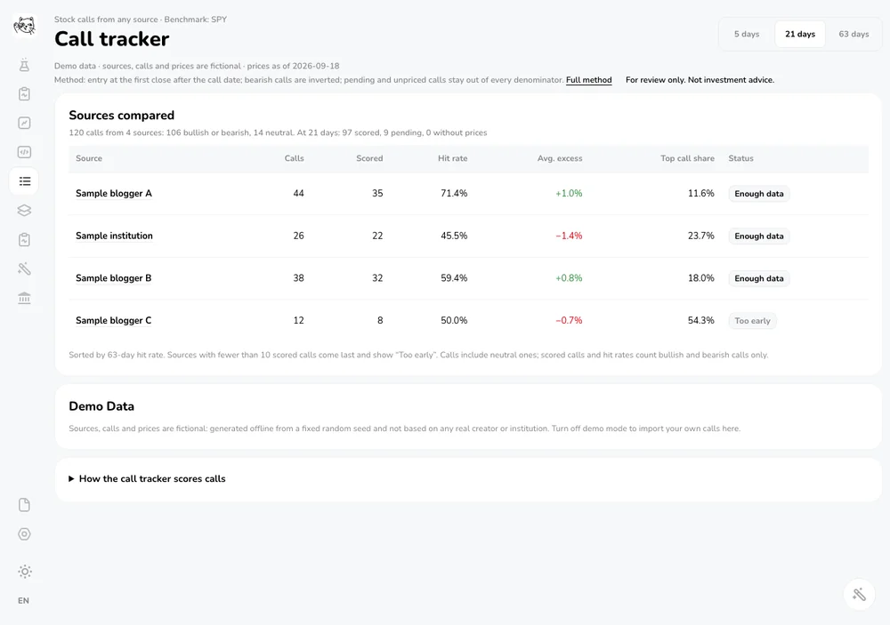The height and width of the screenshot is (625, 890).
Task: Open Sample blogger C source
Action: (114, 320)
